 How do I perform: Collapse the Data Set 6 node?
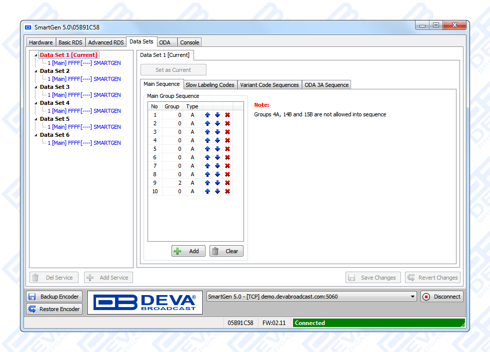tap(36, 135)
